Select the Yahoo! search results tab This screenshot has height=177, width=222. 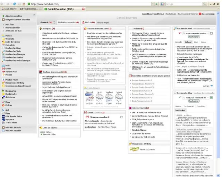pyautogui.click(x=188, y=42)
